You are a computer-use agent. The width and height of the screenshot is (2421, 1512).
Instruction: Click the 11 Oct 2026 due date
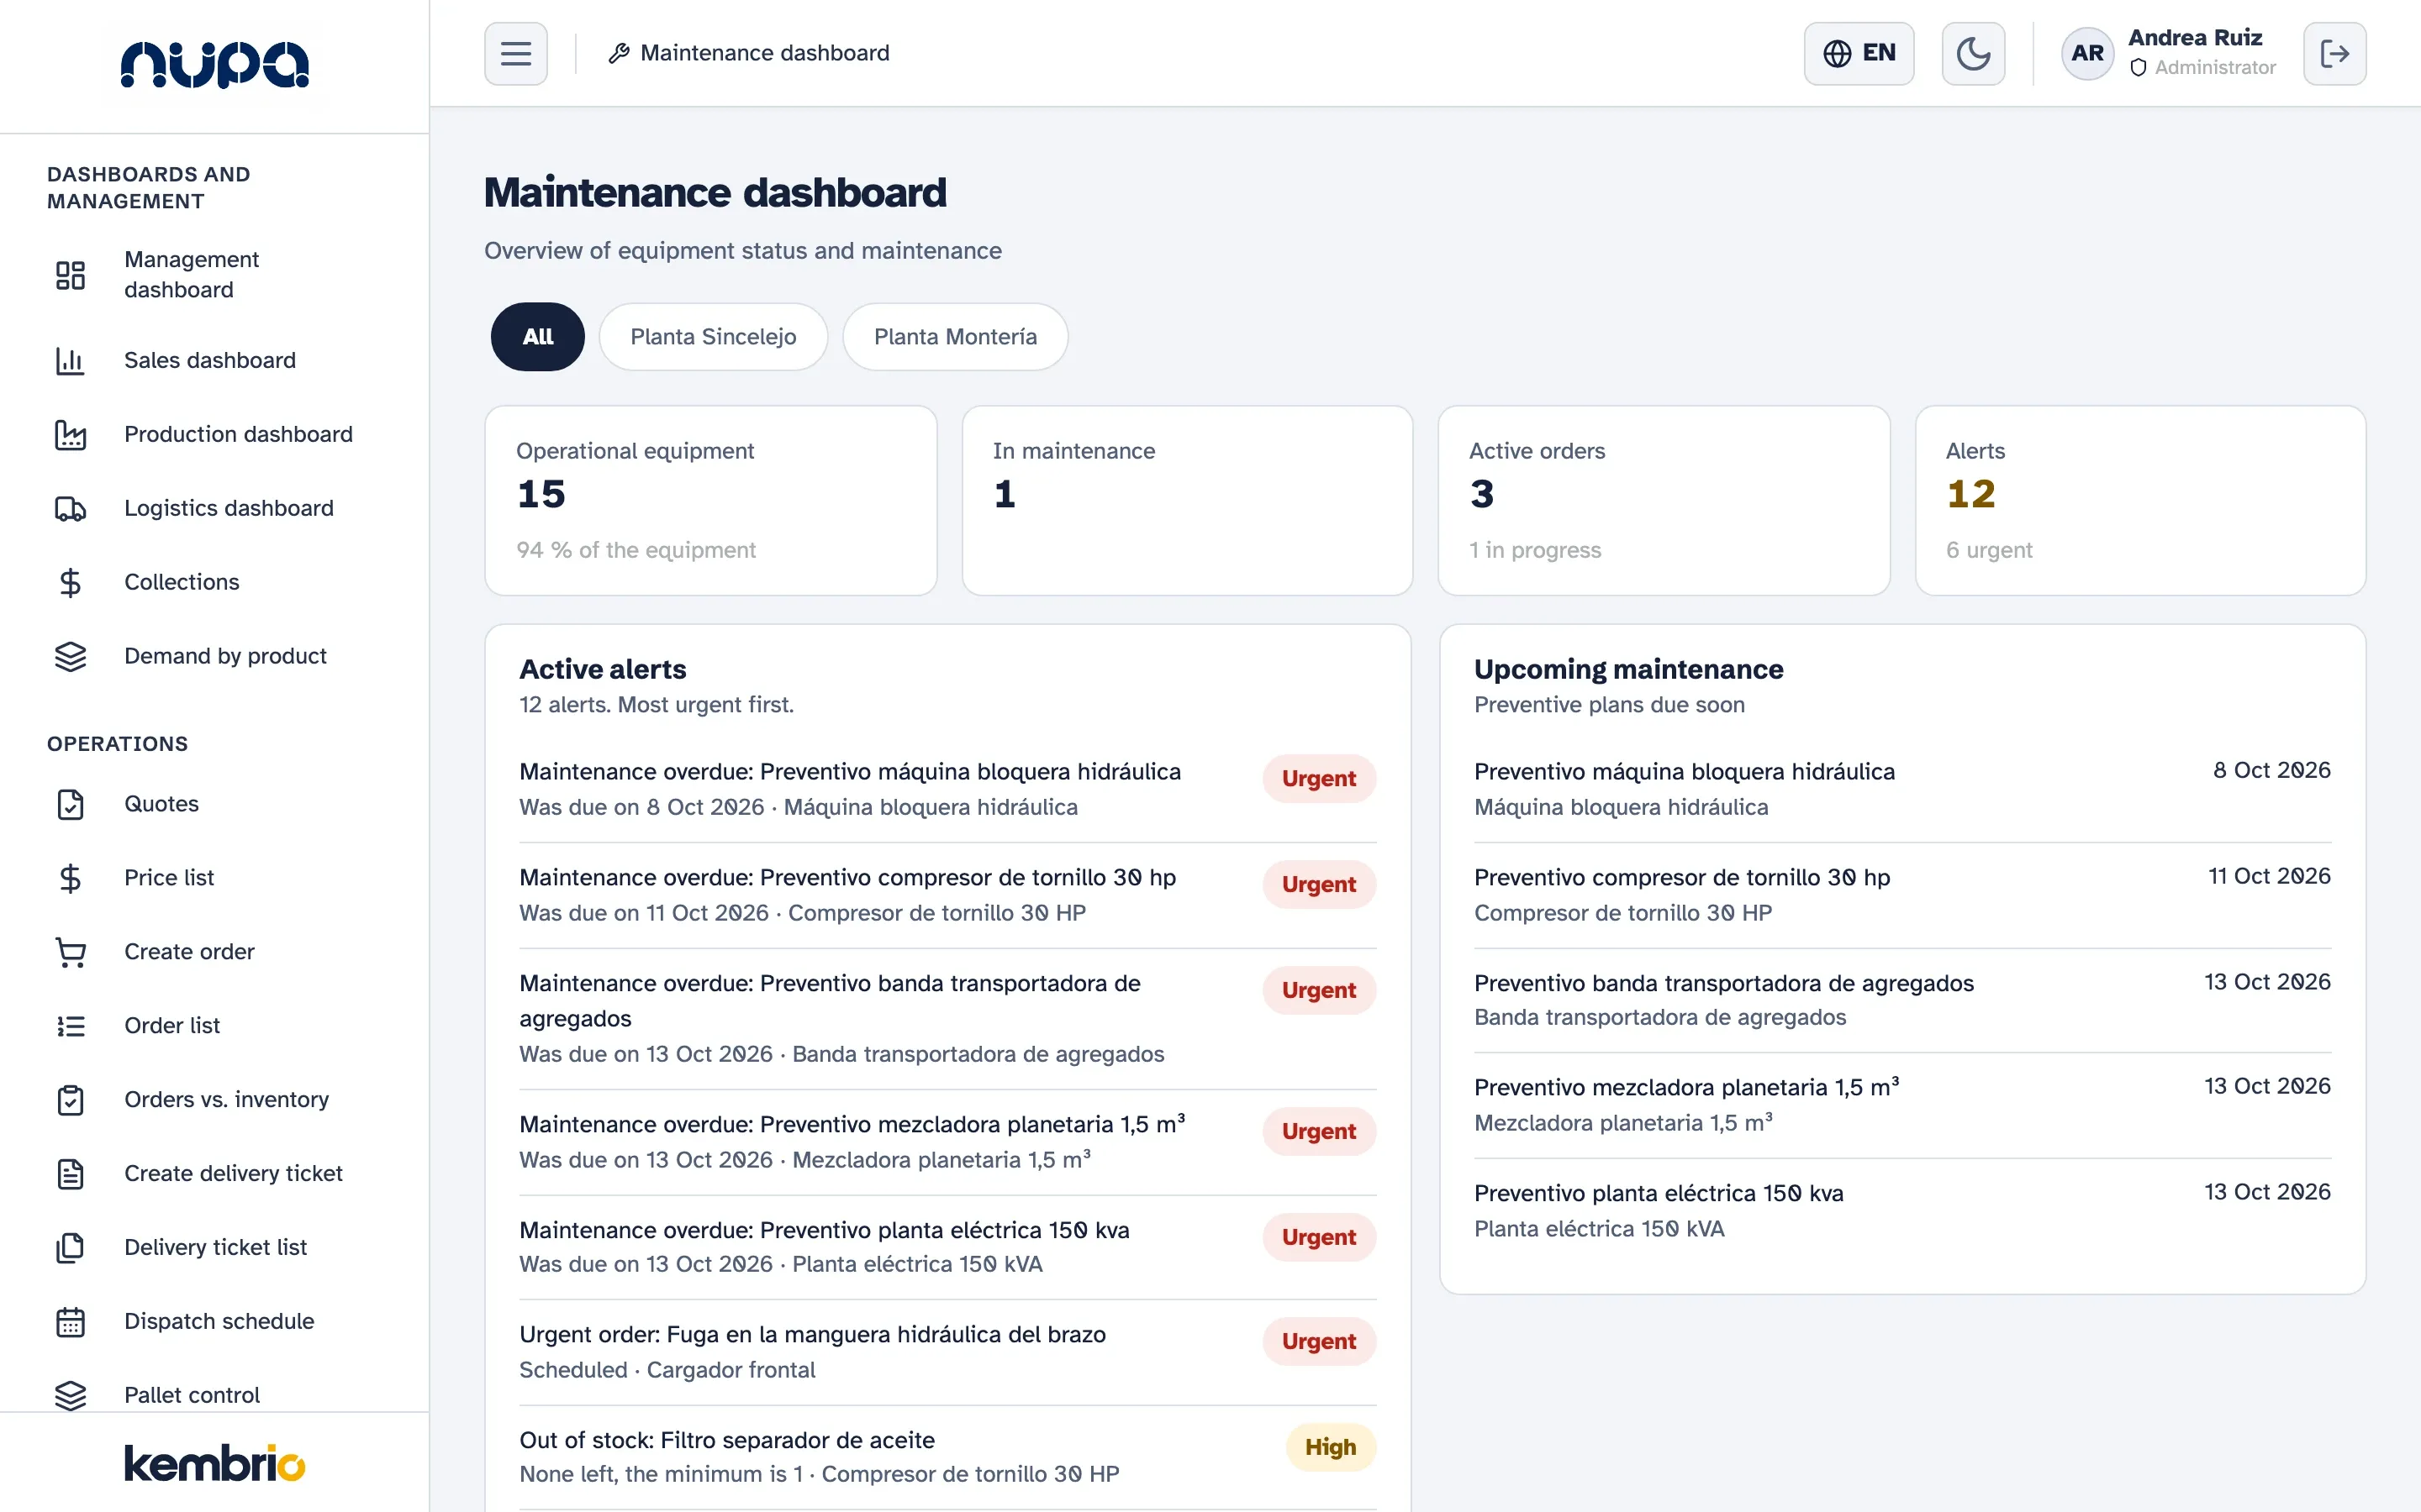click(x=2269, y=877)
